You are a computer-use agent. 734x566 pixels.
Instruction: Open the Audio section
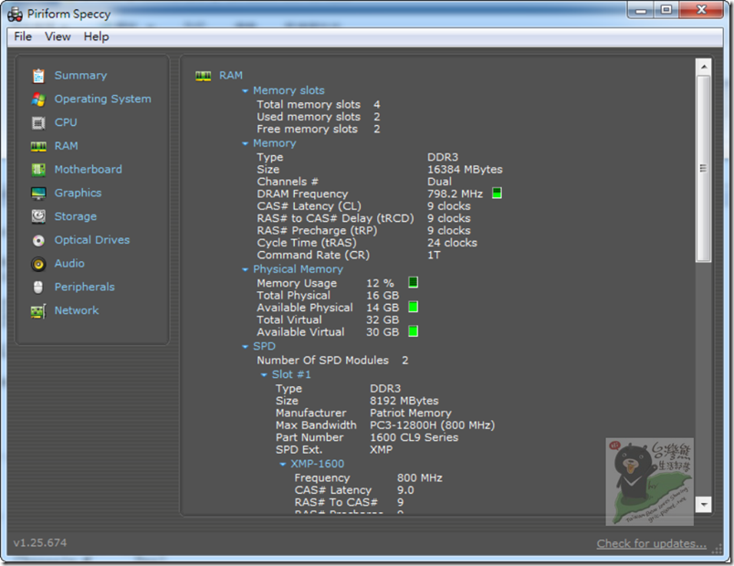[x=69, y=263]
